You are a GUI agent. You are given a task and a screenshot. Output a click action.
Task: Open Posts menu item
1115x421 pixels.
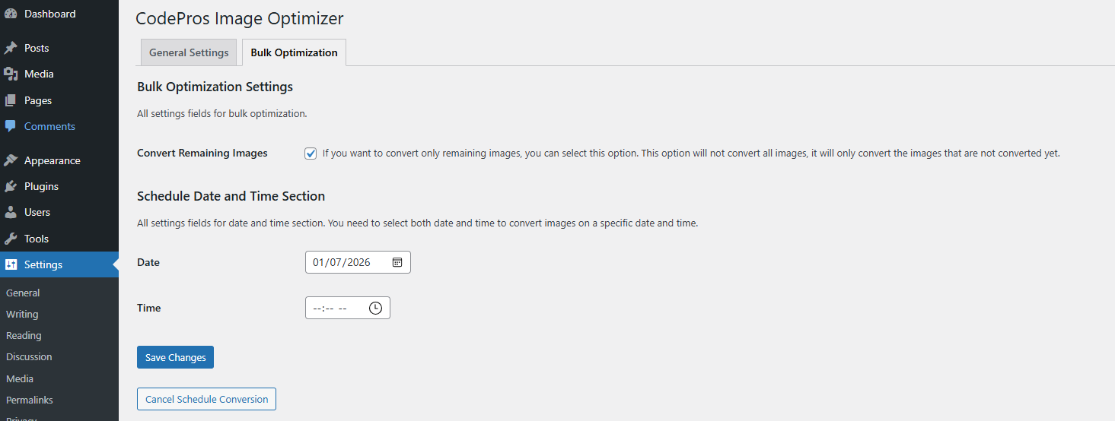pos(59,48)
